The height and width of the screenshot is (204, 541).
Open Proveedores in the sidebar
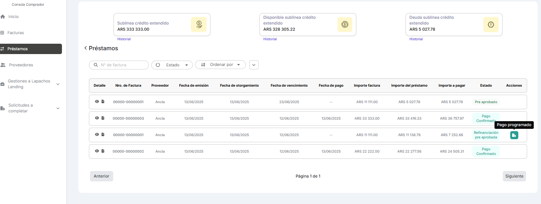(21, 65)
